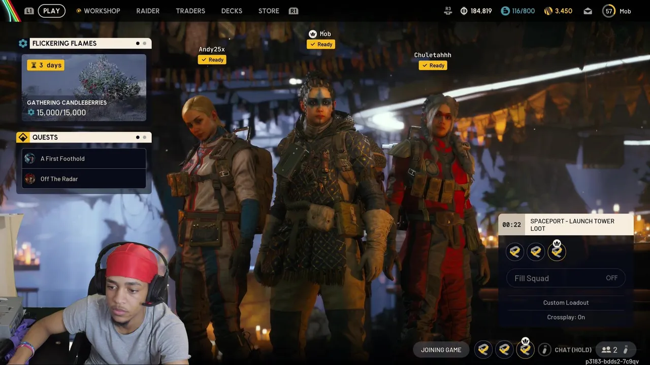
Task: Click first squad emblem in Spaceport panel
Action: click(x=515, y=251)
